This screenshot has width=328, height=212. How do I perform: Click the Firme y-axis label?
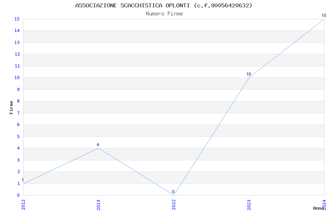point(11,108)
